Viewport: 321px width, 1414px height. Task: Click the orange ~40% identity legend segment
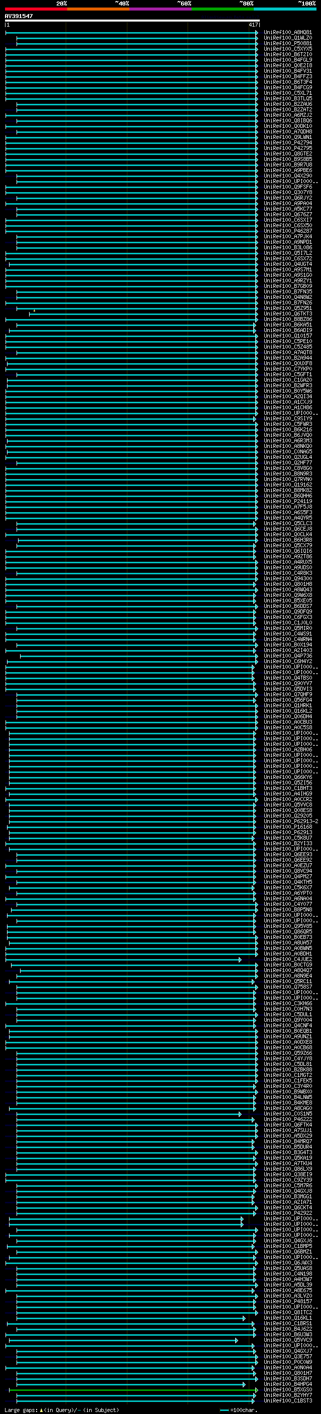tap(98, 9)
